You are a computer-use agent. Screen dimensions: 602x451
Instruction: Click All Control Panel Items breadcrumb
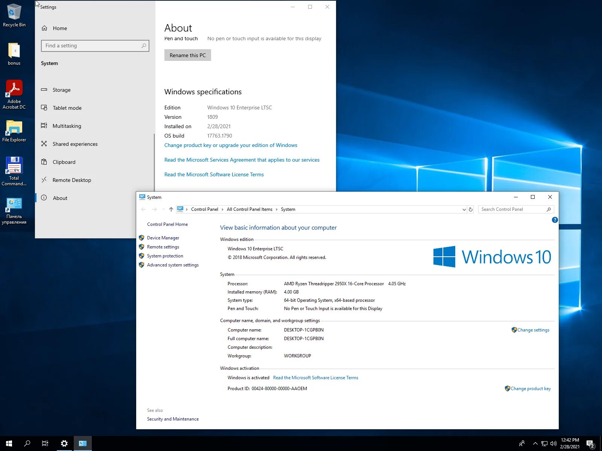(x=249, y=209)
